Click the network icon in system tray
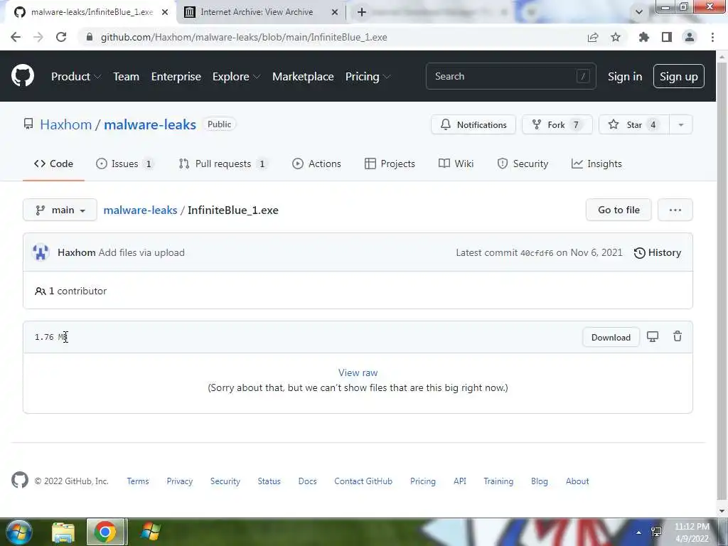Image resolution: width=728 pixels, height=546 pixels. (656, 532)
